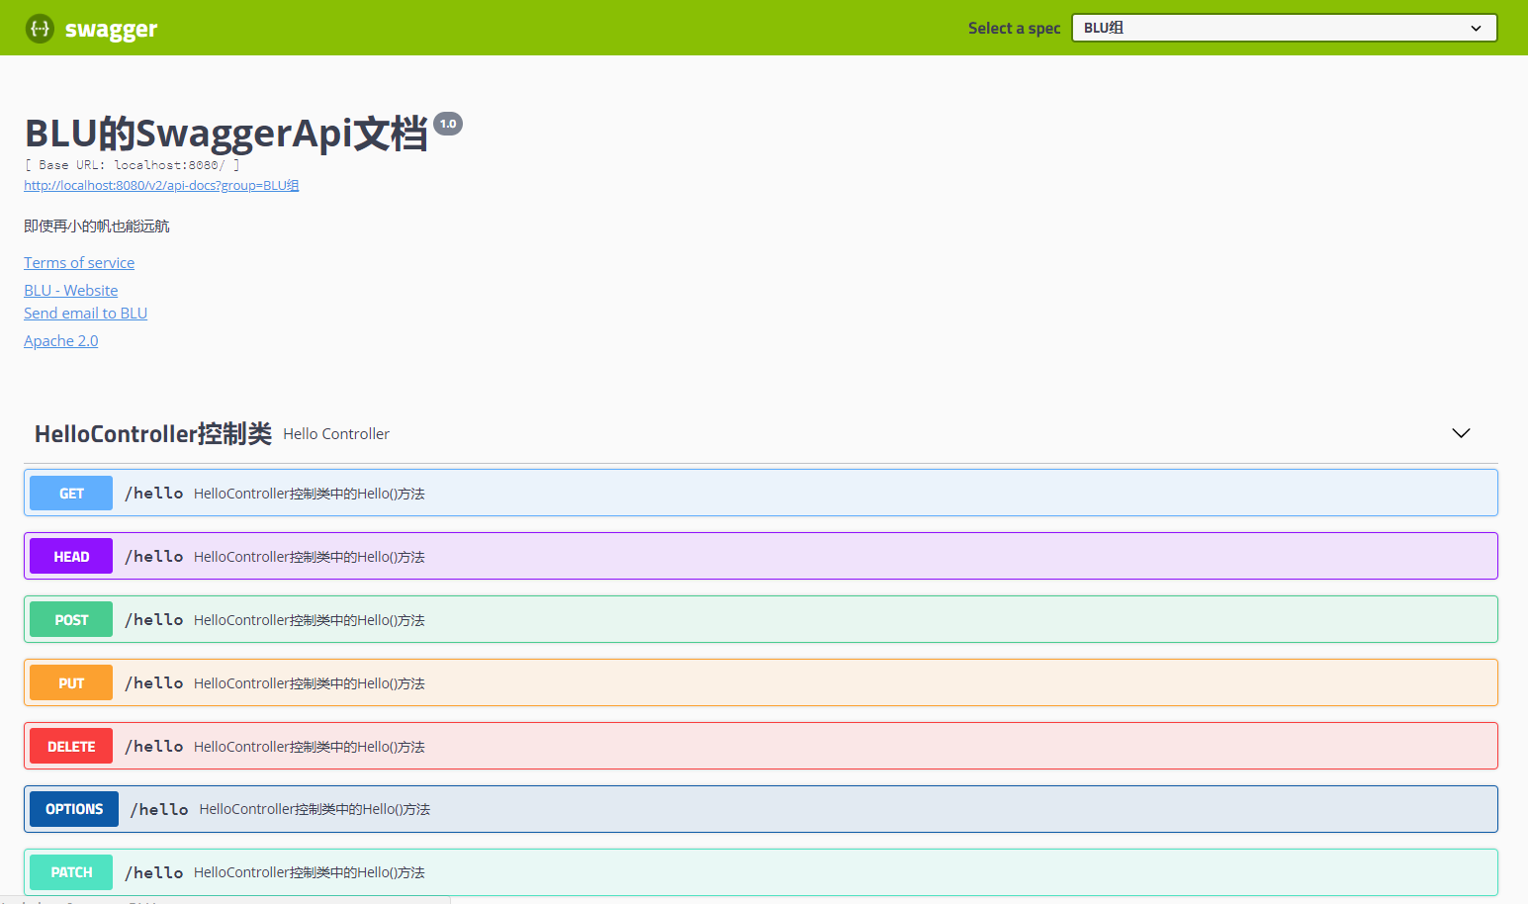Expand the PATCH /hello operation
The width and height of the screenshot is (1528, 904).
[761, 872]
